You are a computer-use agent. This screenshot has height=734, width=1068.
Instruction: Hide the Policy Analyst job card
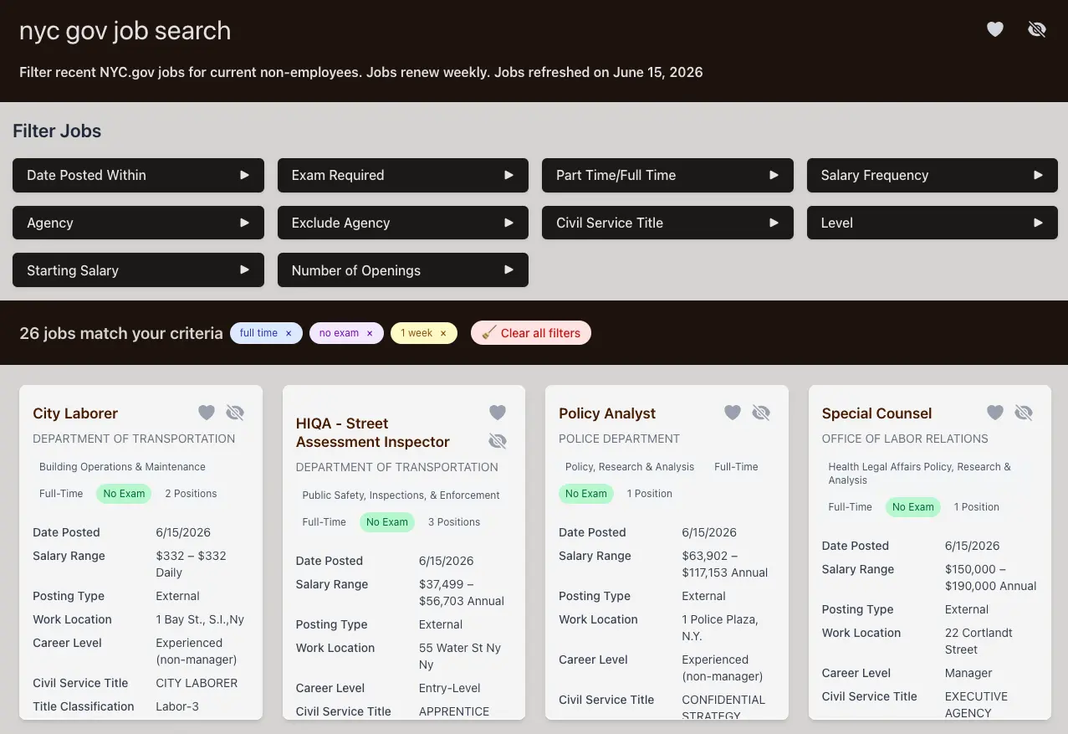[x=761, y=413]
